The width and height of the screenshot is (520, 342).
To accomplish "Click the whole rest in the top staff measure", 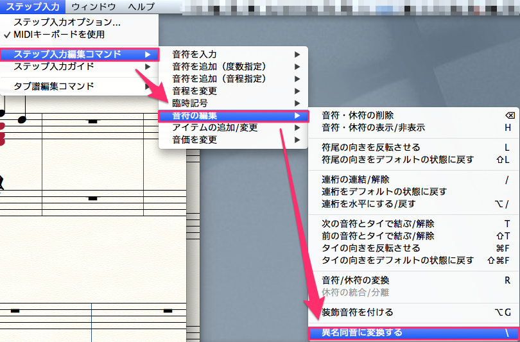I will 92,122.
